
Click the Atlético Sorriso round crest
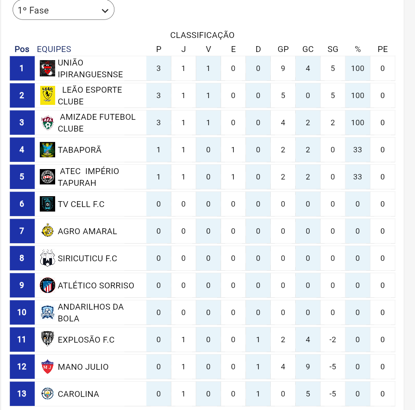point(47,285)
